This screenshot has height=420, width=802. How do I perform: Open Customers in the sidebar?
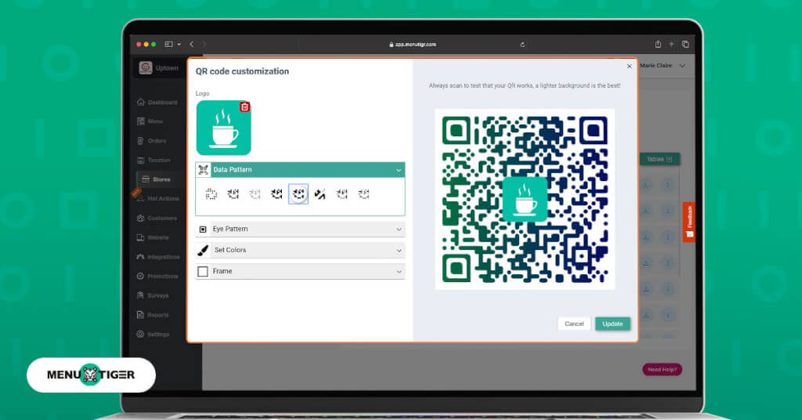157,218
